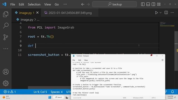Go forward with the navigation arrow
The width and height of the screenshot is (178, 100).
[x=88, y=4]
